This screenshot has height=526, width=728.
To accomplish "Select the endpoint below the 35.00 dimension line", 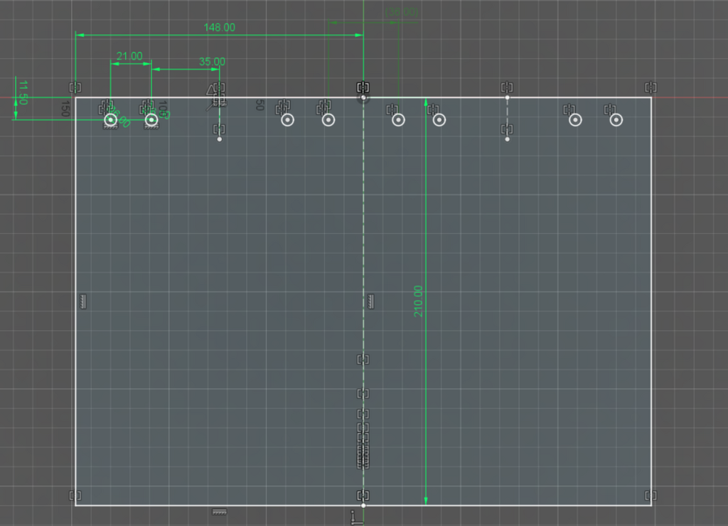I will tap(220, 139).
